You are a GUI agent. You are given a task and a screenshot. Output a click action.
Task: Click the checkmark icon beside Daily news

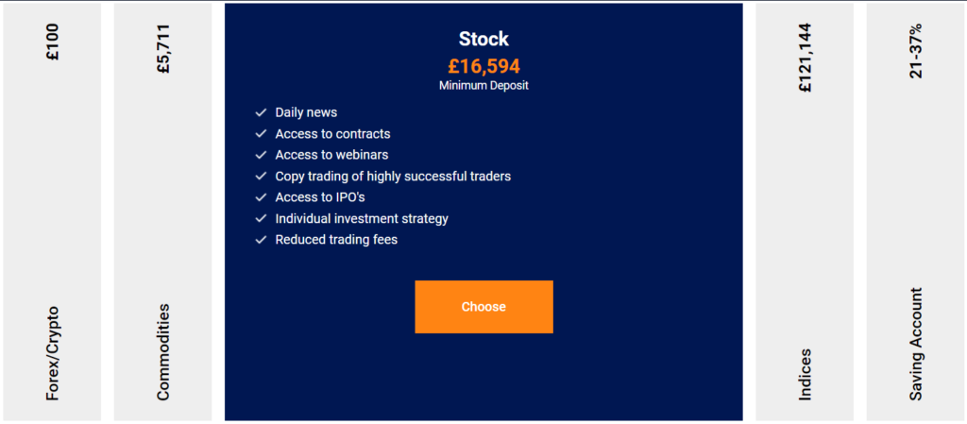click(261, 112)
